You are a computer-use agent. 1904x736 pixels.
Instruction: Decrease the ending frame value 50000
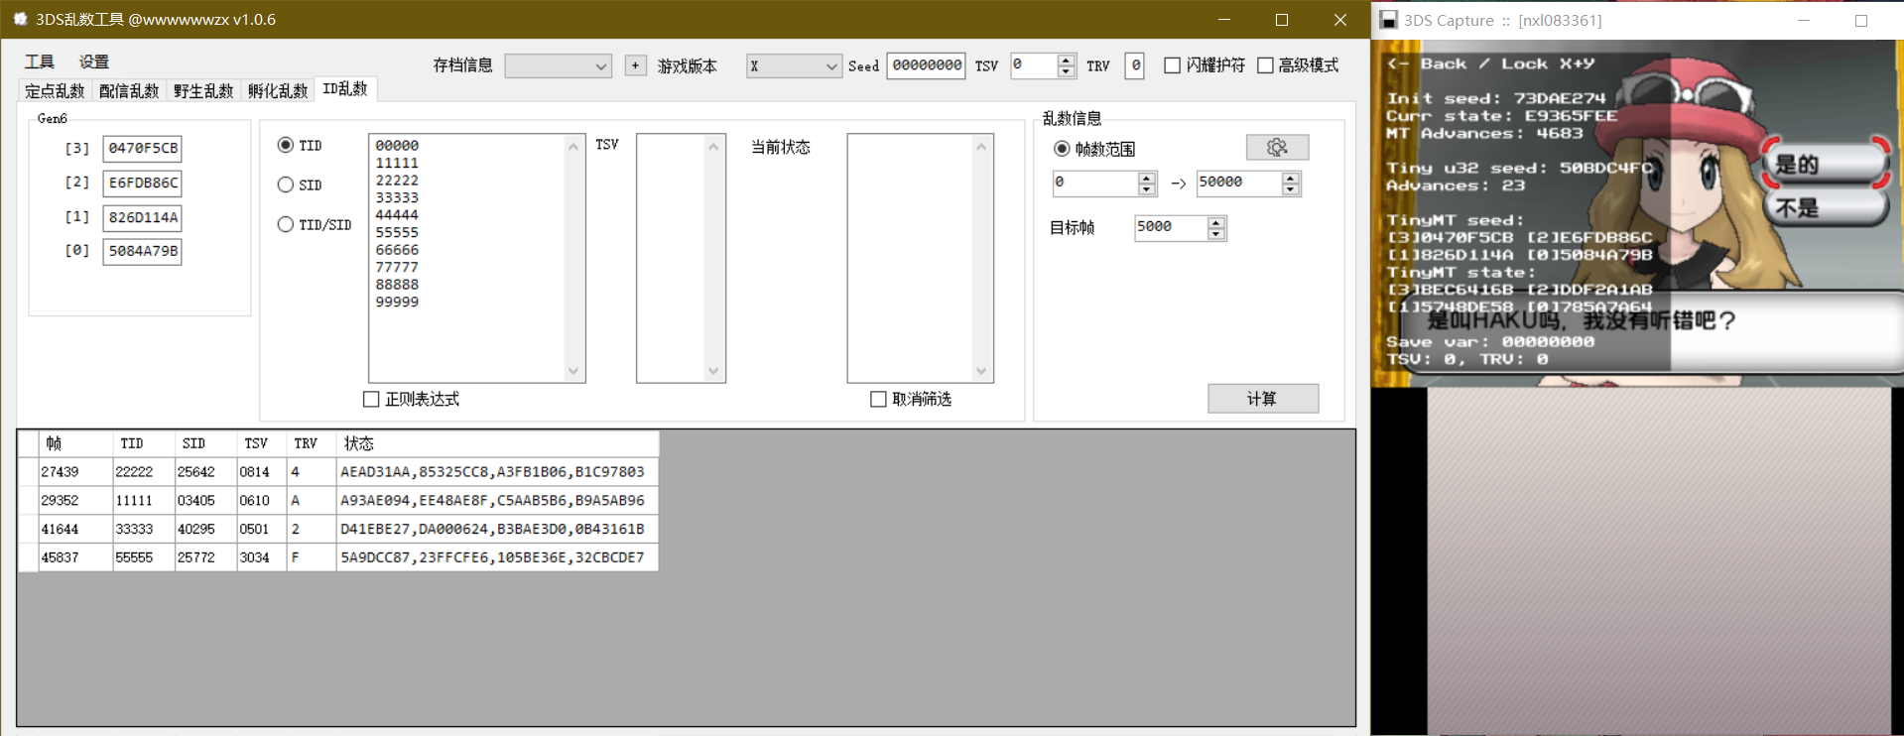[x=1290, y=188]
